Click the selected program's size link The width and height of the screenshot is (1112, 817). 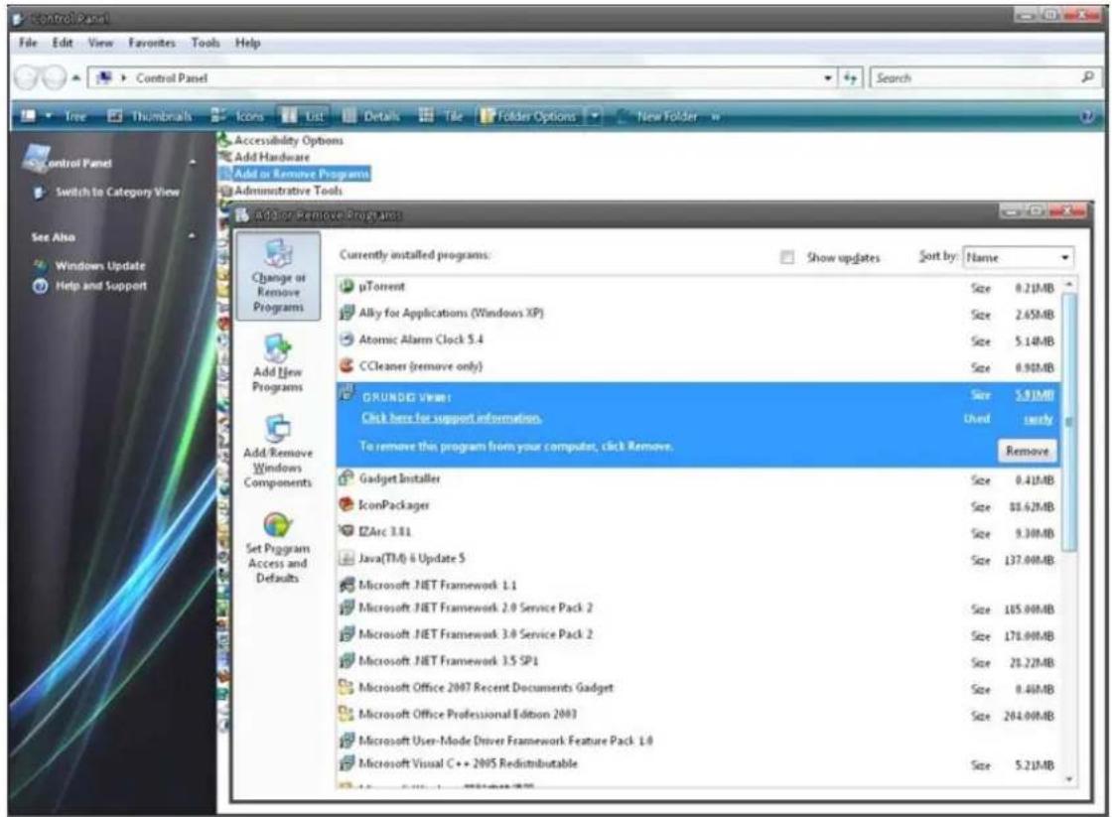1034,395
